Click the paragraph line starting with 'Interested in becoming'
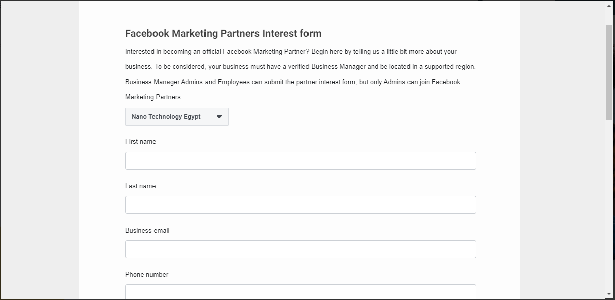The height and width of the screenshot is (300, 615). pos(291,52)
